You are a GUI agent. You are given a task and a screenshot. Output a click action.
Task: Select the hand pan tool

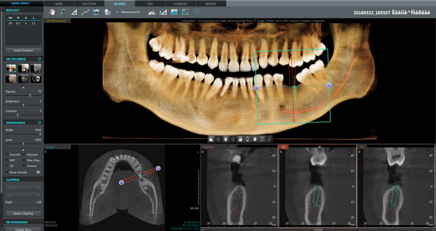[52, 12]
